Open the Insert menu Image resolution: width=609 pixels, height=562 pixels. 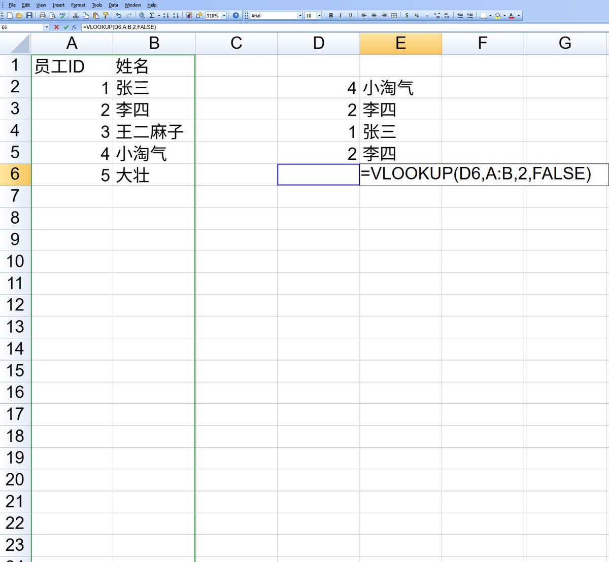[58, 5]
